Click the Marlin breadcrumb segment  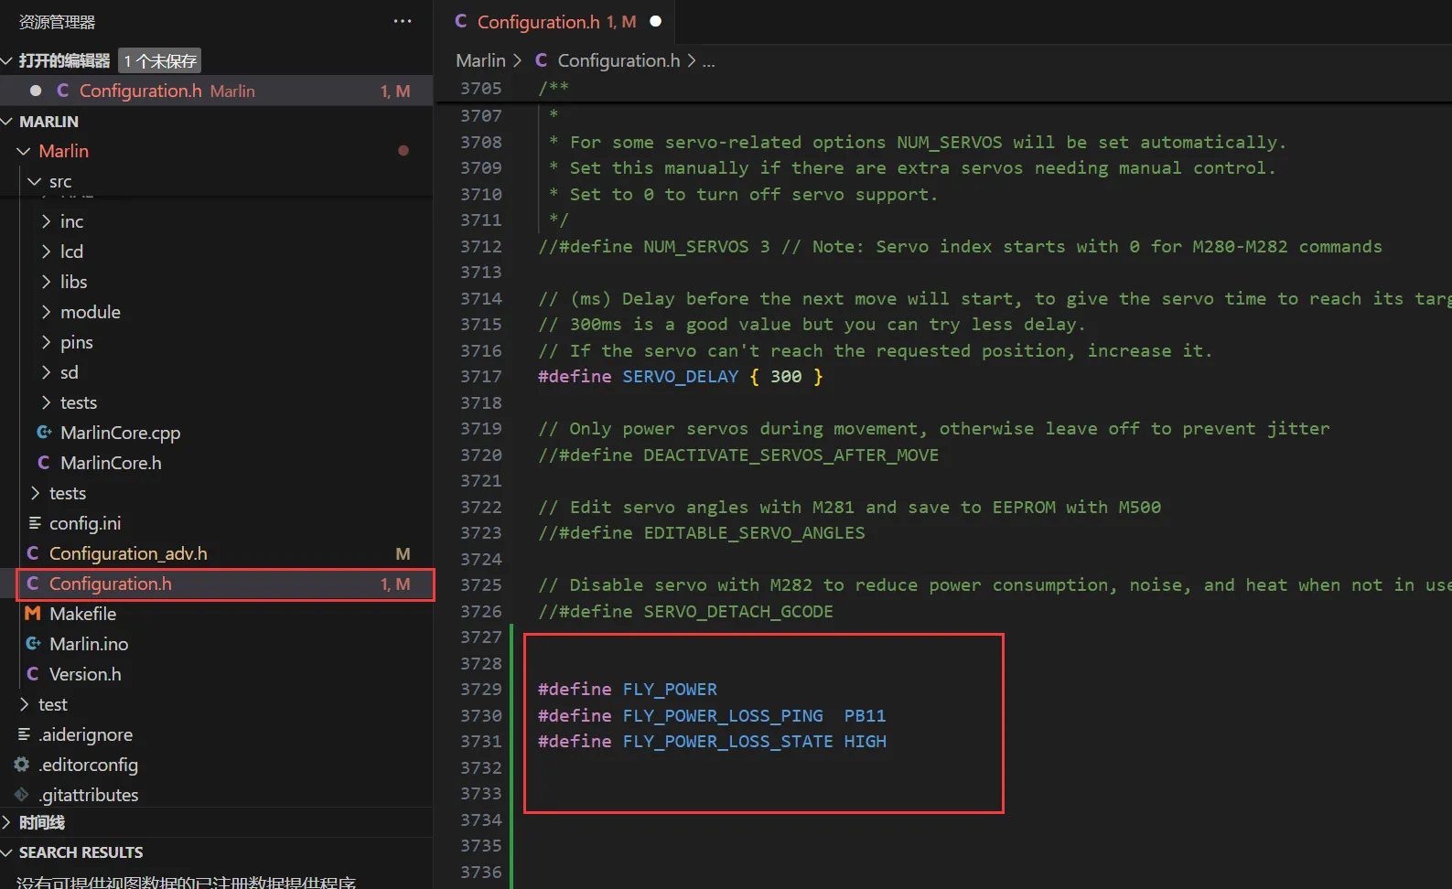tap(480, 60)
